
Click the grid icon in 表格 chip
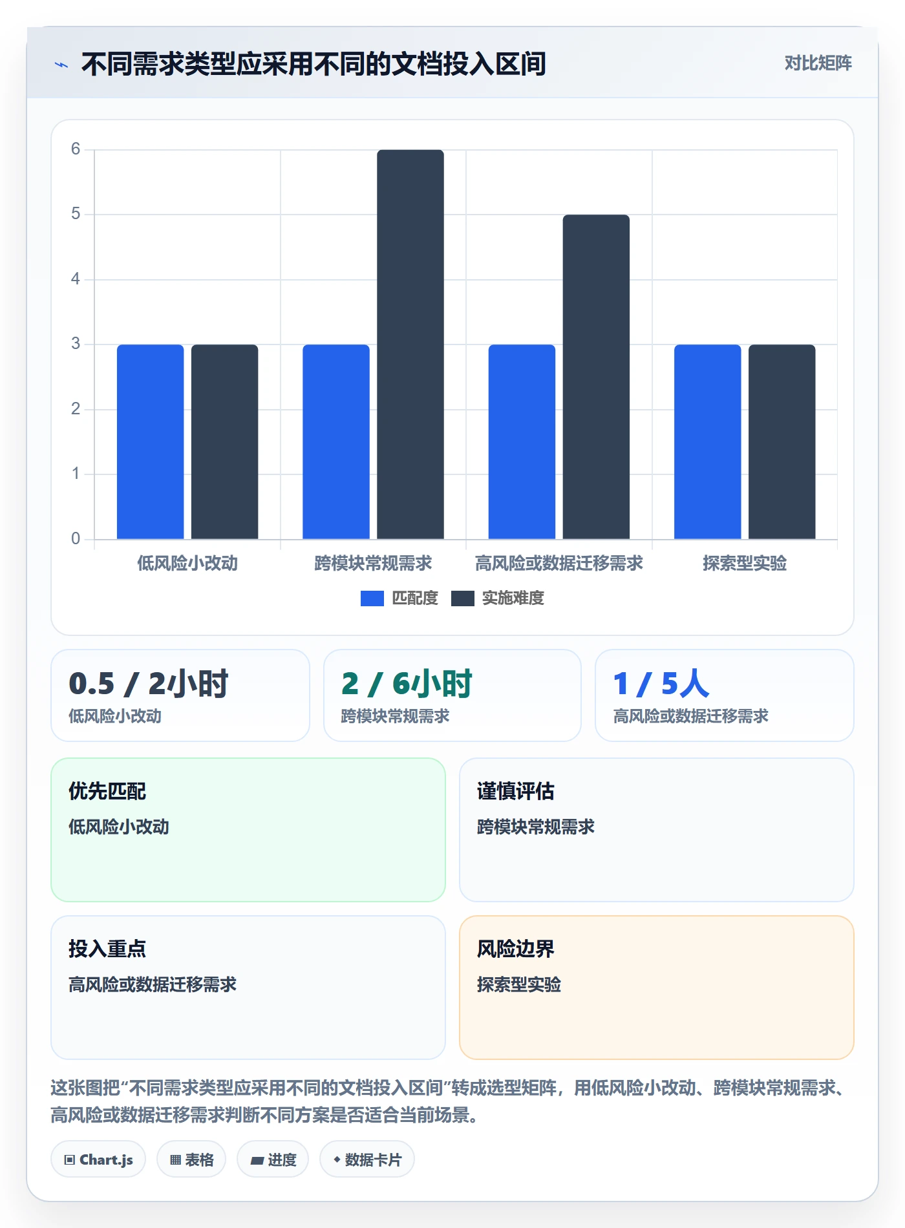tap(175, 1160)
